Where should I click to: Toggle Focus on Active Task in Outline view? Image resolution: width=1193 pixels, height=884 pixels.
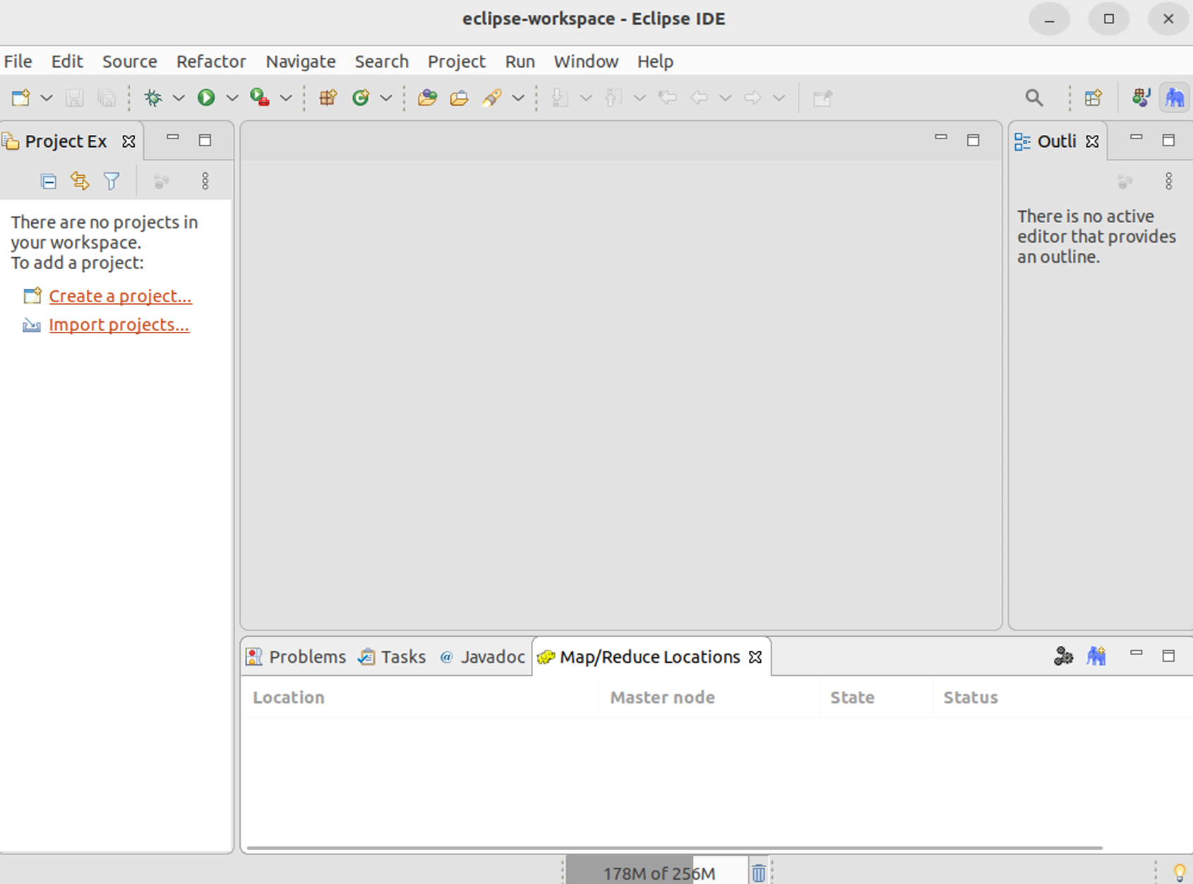[1125, 182]
